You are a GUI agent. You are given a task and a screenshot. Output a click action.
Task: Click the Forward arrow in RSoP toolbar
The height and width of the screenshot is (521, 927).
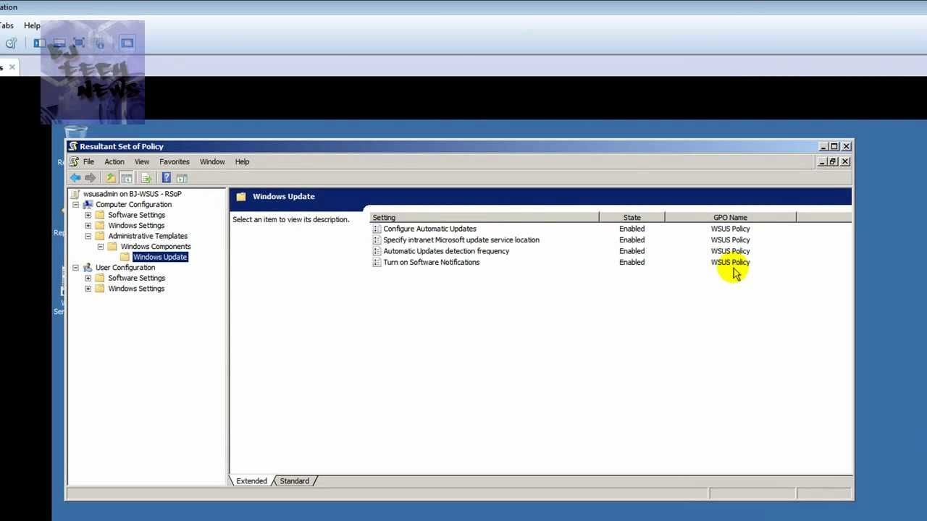tap(90, 177)
